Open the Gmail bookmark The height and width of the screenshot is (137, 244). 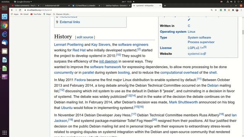[x=24, y=14]
